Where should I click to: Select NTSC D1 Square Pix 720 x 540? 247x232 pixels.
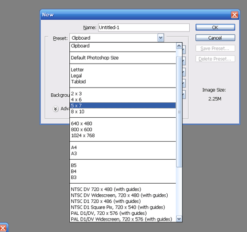point(123,207)
